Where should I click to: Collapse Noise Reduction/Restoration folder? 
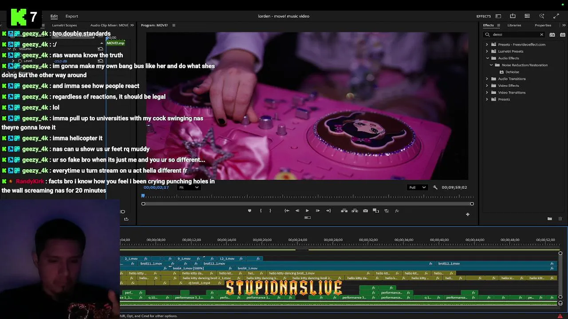[x=491, y=65]
